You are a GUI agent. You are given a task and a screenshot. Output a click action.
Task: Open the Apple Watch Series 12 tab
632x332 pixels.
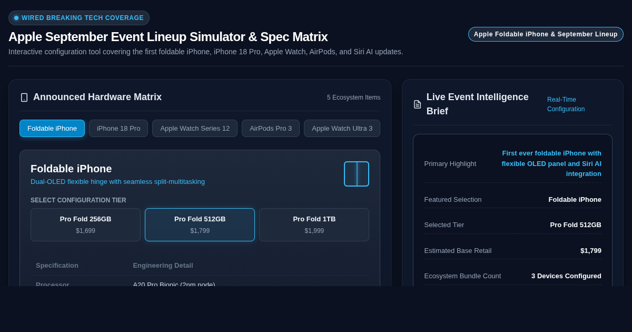(x=195, y=129)
